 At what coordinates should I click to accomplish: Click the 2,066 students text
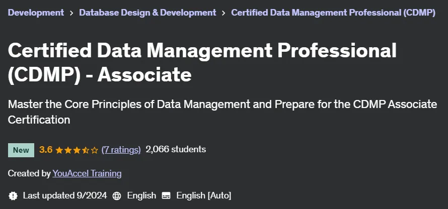tap(176, 149)
